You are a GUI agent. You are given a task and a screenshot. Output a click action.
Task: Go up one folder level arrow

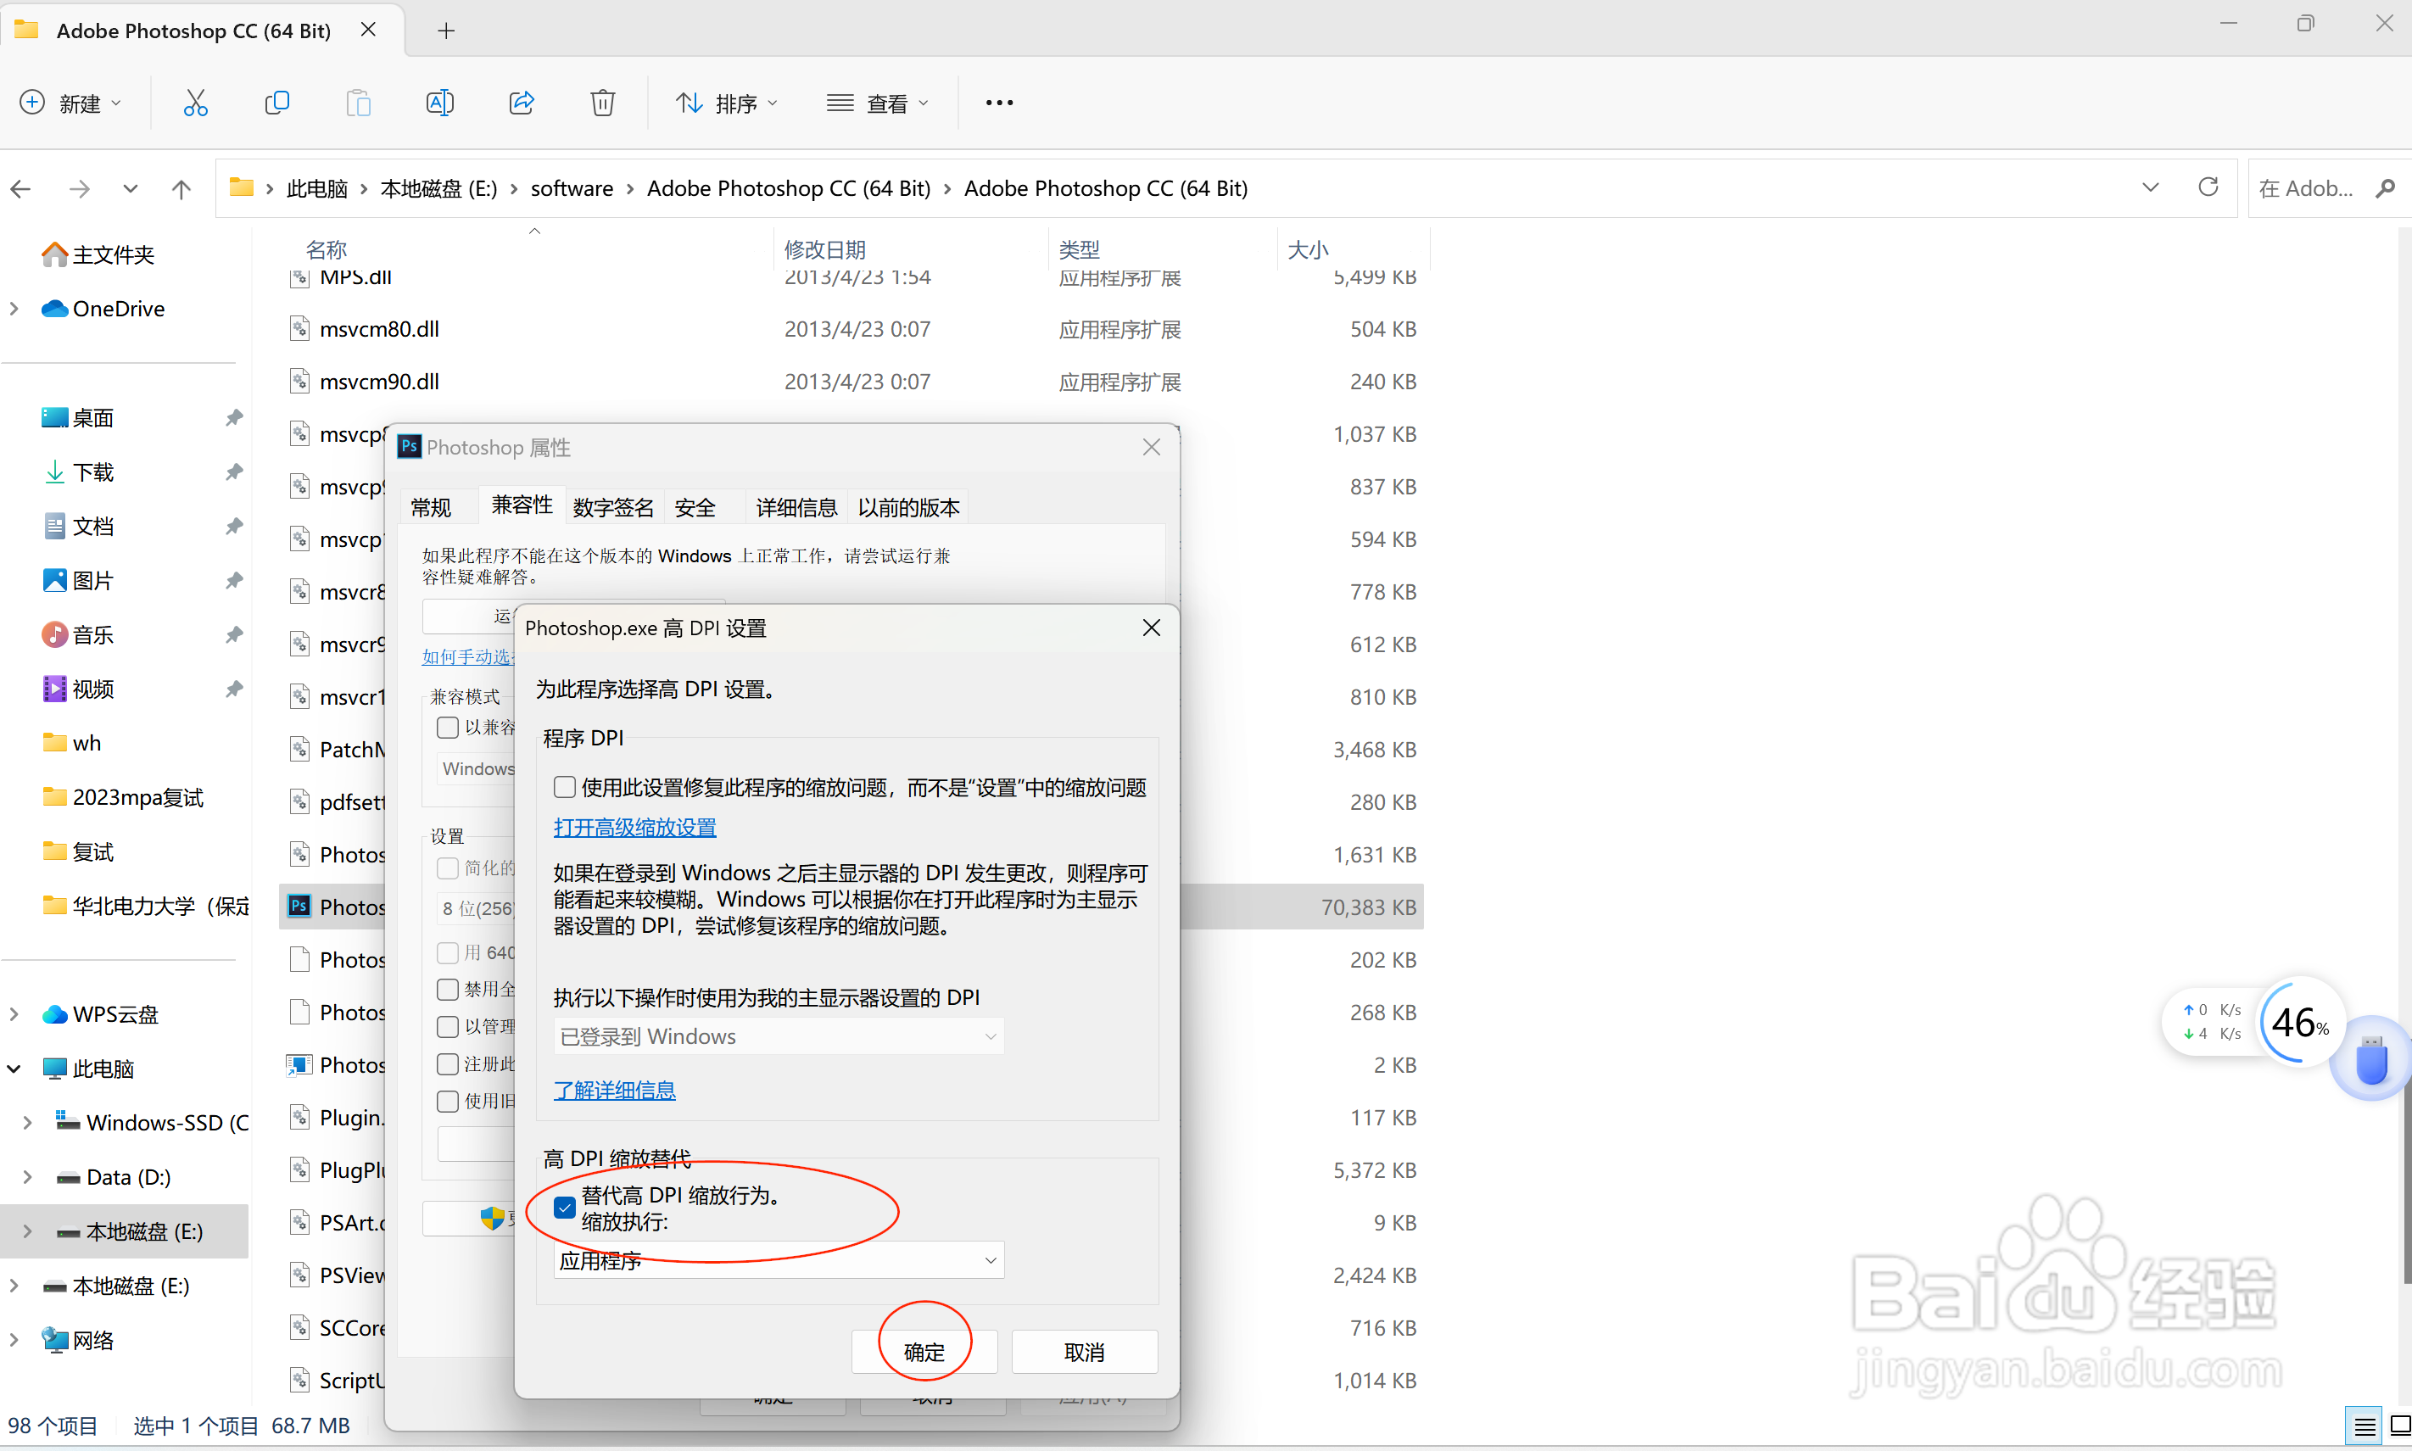[181, 189]
